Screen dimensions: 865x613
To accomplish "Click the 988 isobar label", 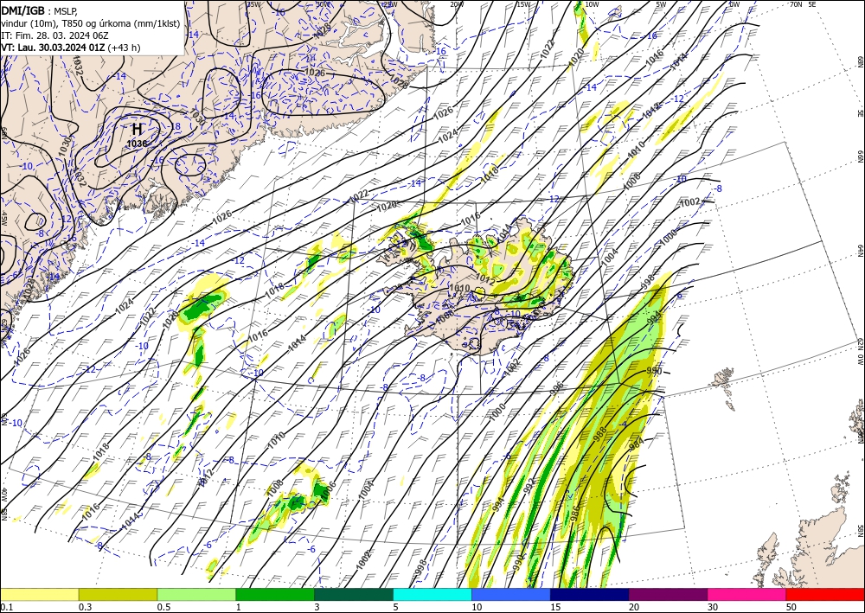I will (601, 434).
